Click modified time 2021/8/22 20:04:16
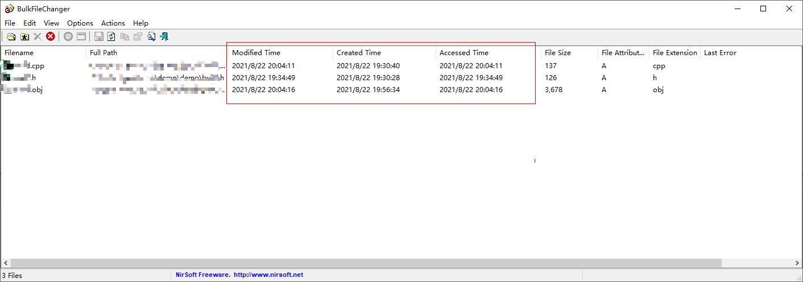Screen dimensions: 803x282 pos(263,90)
